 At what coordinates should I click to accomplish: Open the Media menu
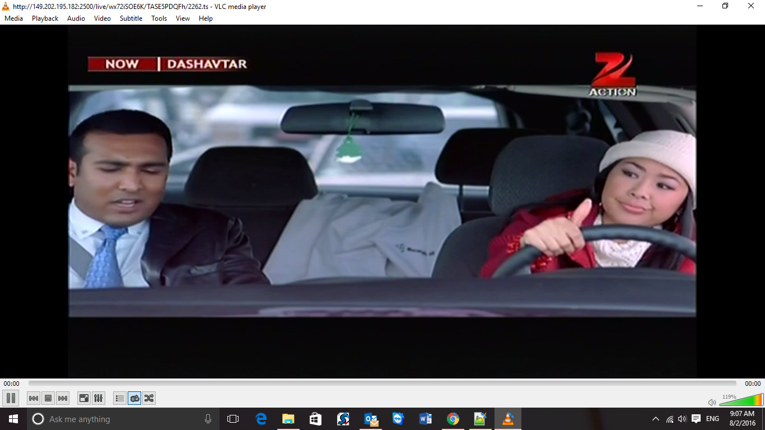click(13, 18)
